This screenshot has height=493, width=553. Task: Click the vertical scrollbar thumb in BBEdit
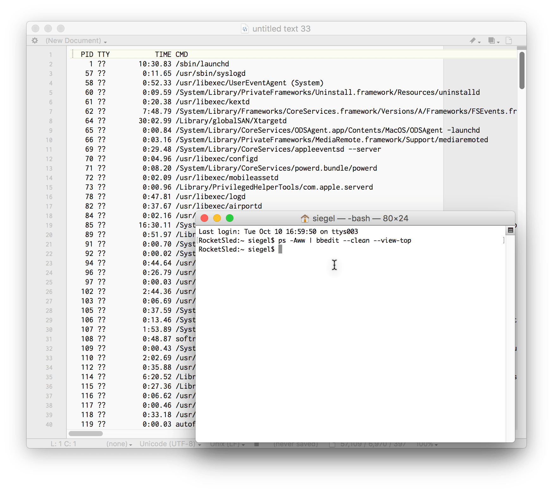tap(522, 70)
